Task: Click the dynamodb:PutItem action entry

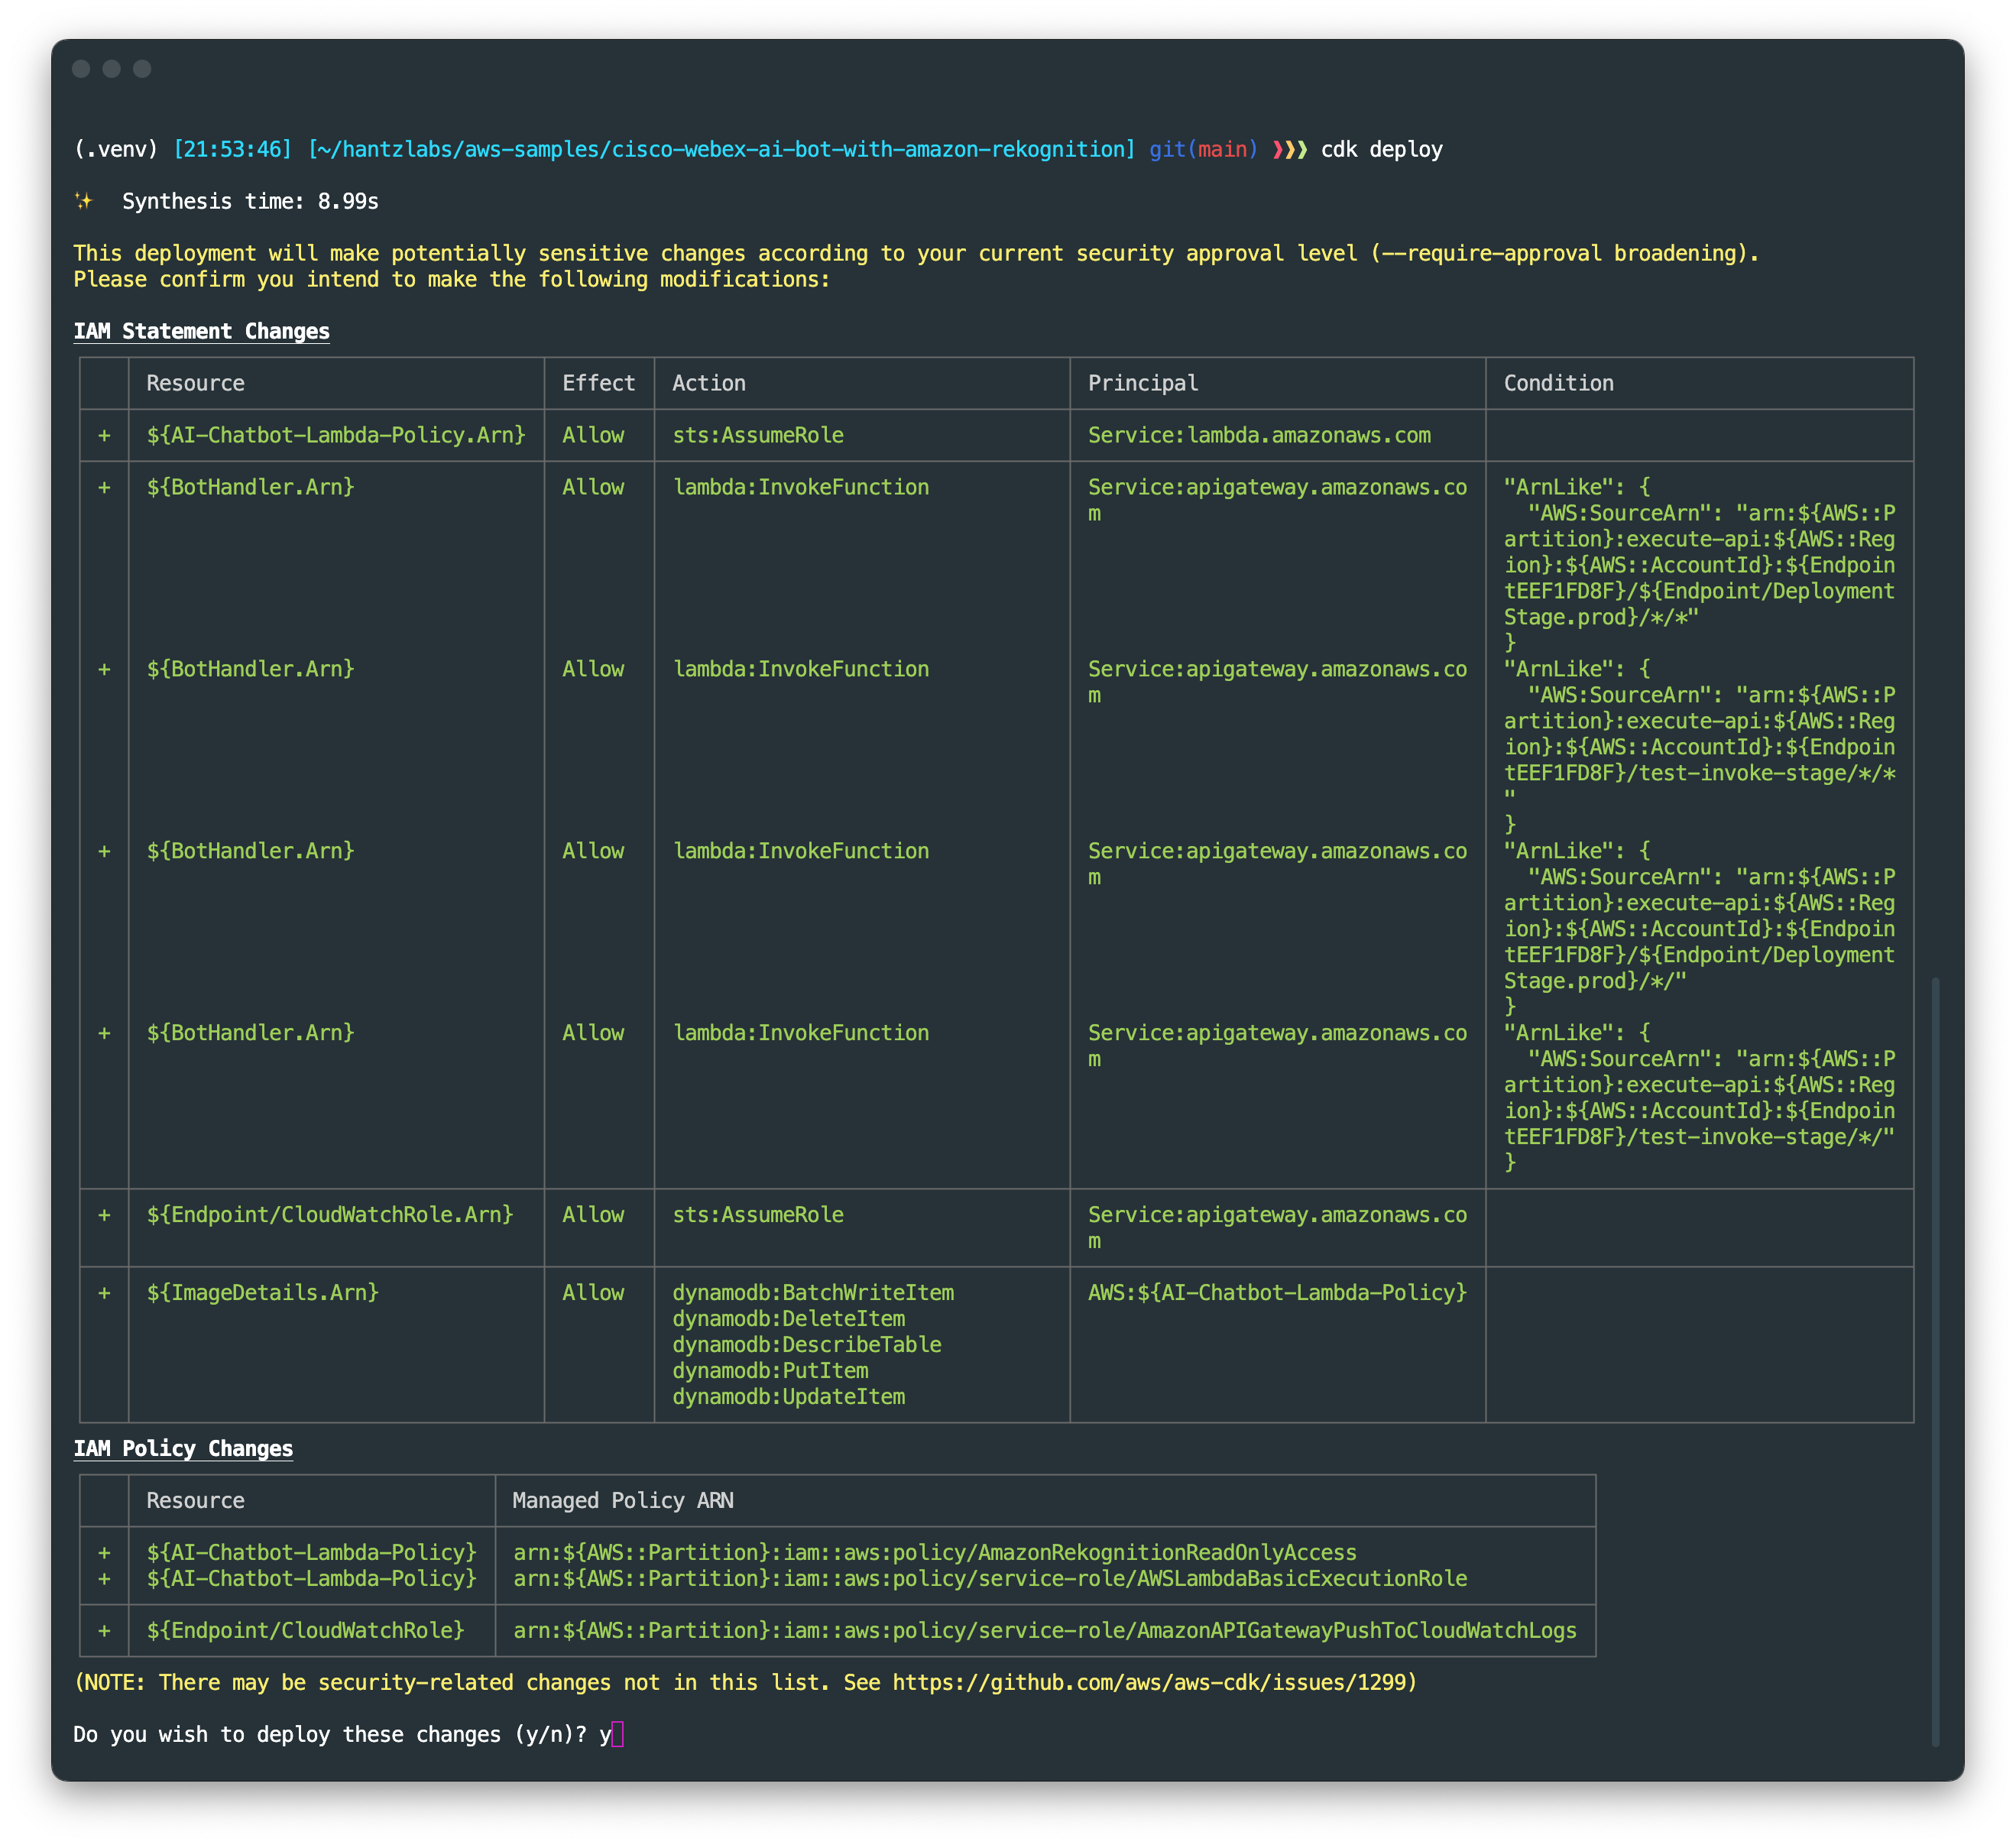Action: [x=770, y=1371]
